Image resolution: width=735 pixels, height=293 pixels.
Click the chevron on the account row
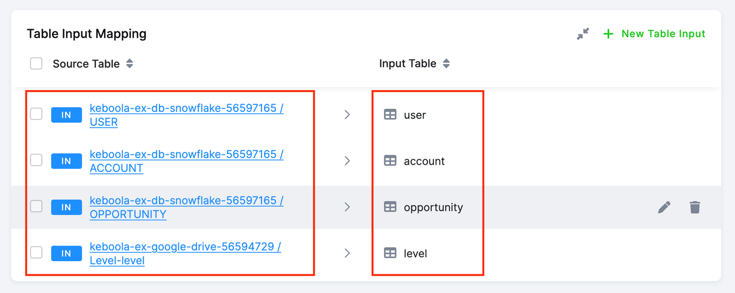coord(347,161)
